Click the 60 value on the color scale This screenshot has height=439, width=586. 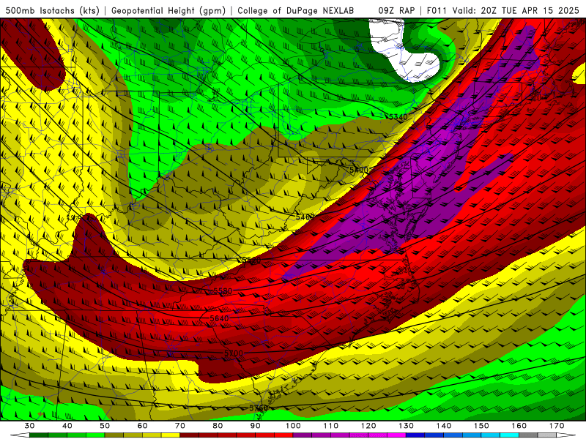pos(142,426)
